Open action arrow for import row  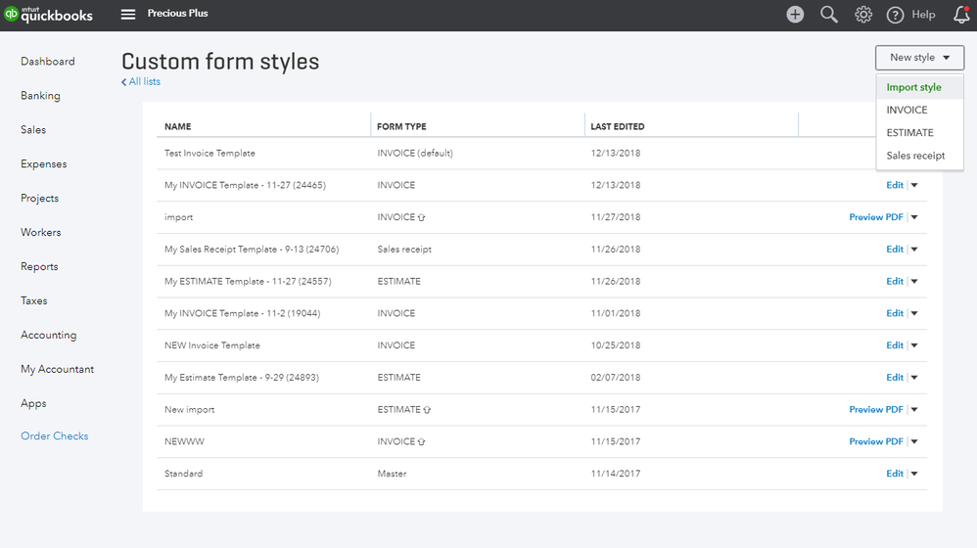click(x=914, y=217)
